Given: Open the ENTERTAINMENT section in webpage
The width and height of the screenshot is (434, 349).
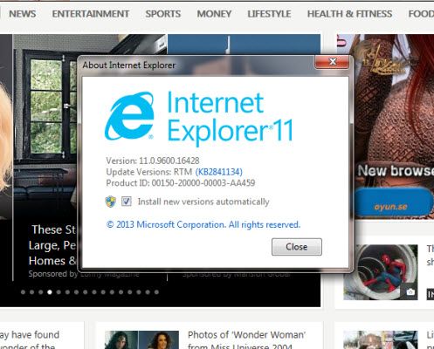Looking at the screenshot, I should point(91,14).
